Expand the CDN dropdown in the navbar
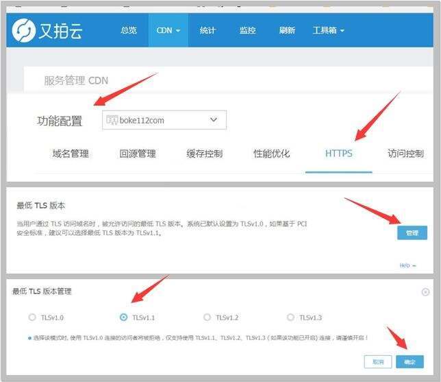 point(168,30)
